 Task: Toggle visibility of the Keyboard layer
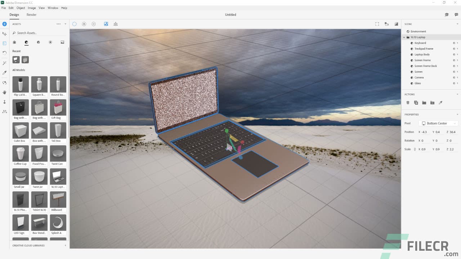click(454, 43)
